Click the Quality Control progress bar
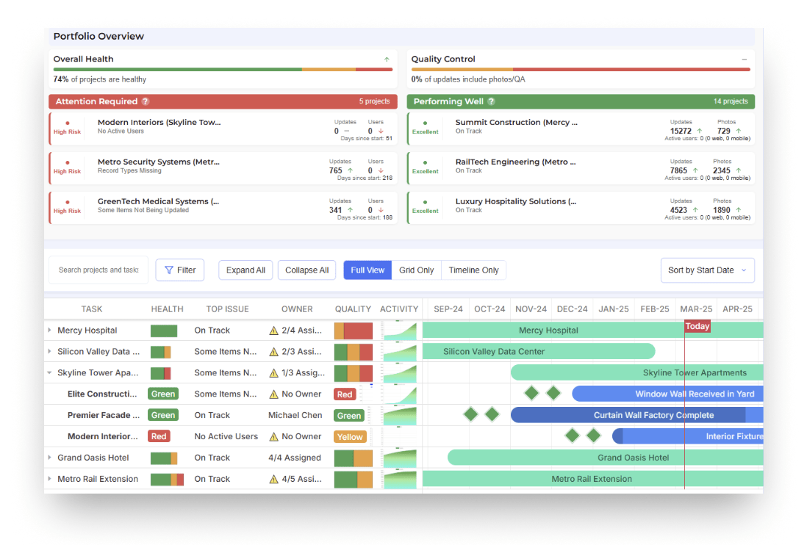 581,69
